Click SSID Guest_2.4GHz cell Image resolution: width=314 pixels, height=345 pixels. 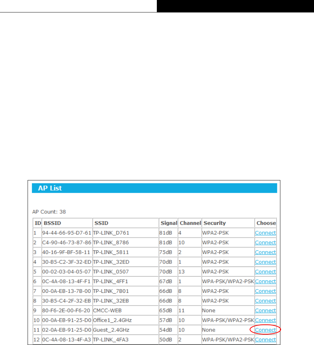(x=126, y=330)
